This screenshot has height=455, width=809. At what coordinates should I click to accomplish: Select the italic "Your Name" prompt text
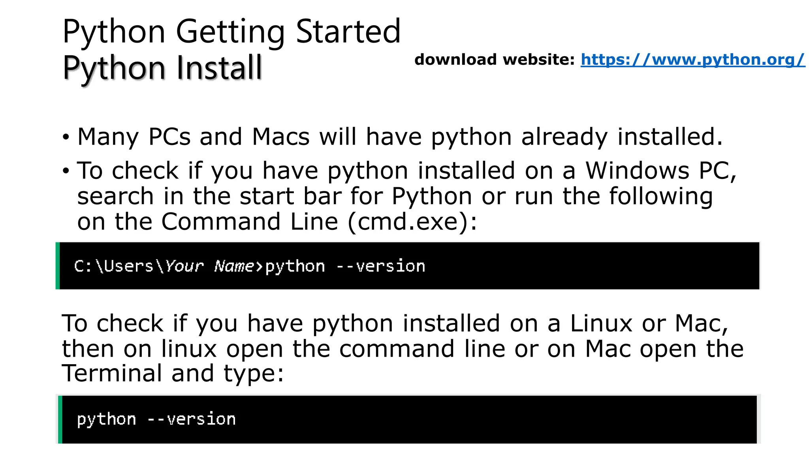pos(210,266)
